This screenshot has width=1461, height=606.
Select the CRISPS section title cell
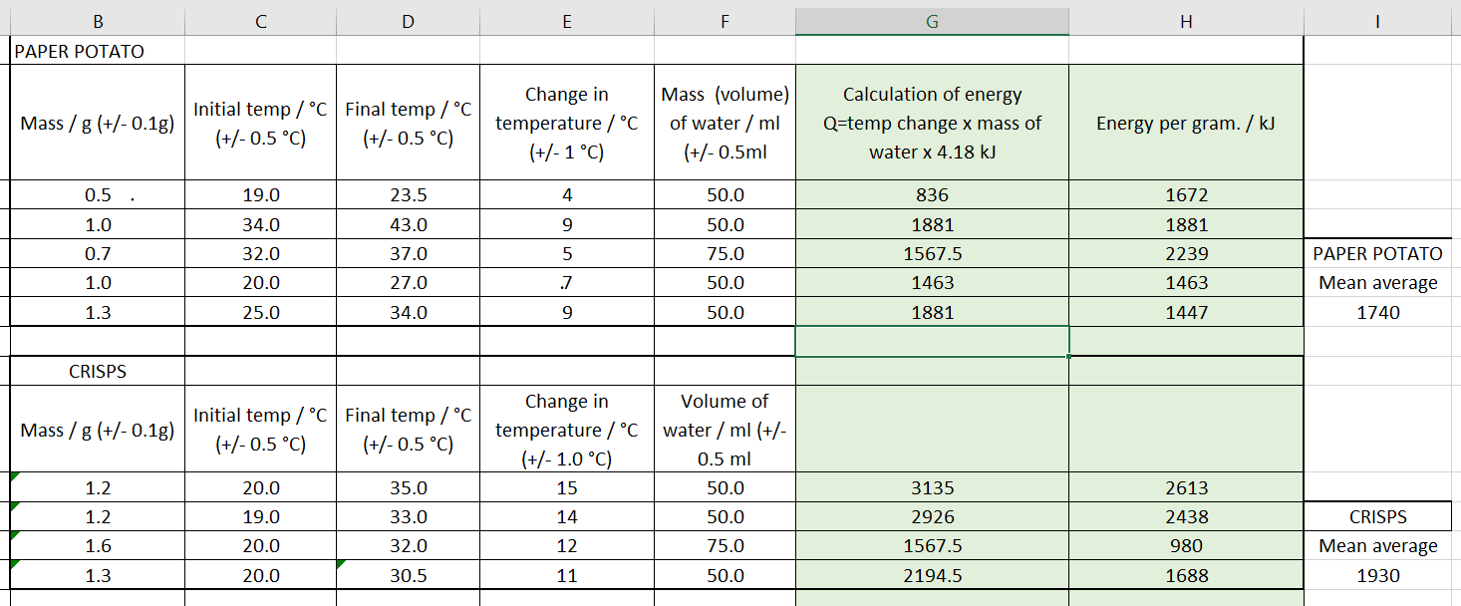[x=97, y=372]
